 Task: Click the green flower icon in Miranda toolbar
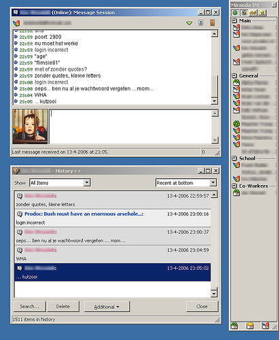pyautogui.click(x=235, y=13)
